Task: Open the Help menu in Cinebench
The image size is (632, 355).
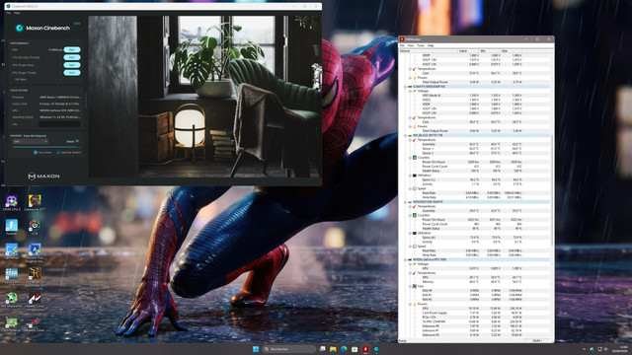Action: pos(17,13)
